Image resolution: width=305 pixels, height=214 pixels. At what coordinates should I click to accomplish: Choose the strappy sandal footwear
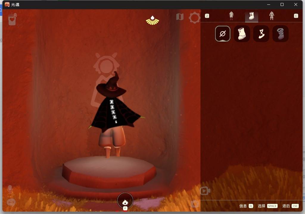(x=261, y=34)
